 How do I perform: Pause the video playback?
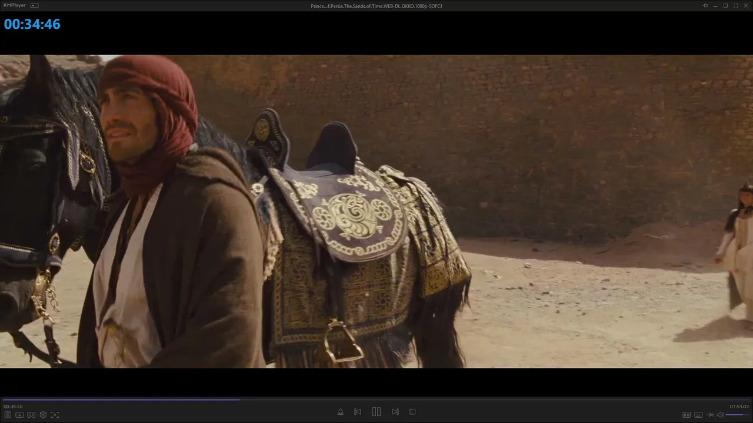pyautogui.click(x=376, y=412)
